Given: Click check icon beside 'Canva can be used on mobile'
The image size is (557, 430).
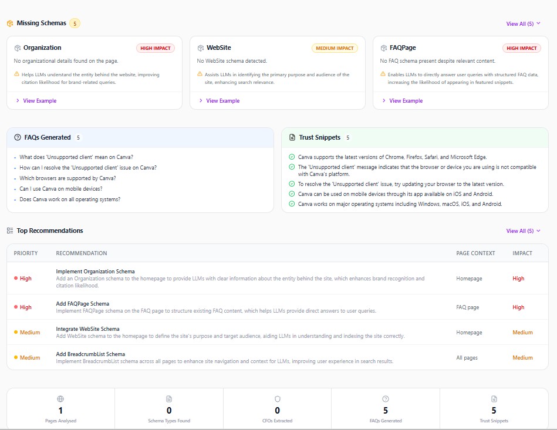Looking at the screenshot, I should (292, 194).
